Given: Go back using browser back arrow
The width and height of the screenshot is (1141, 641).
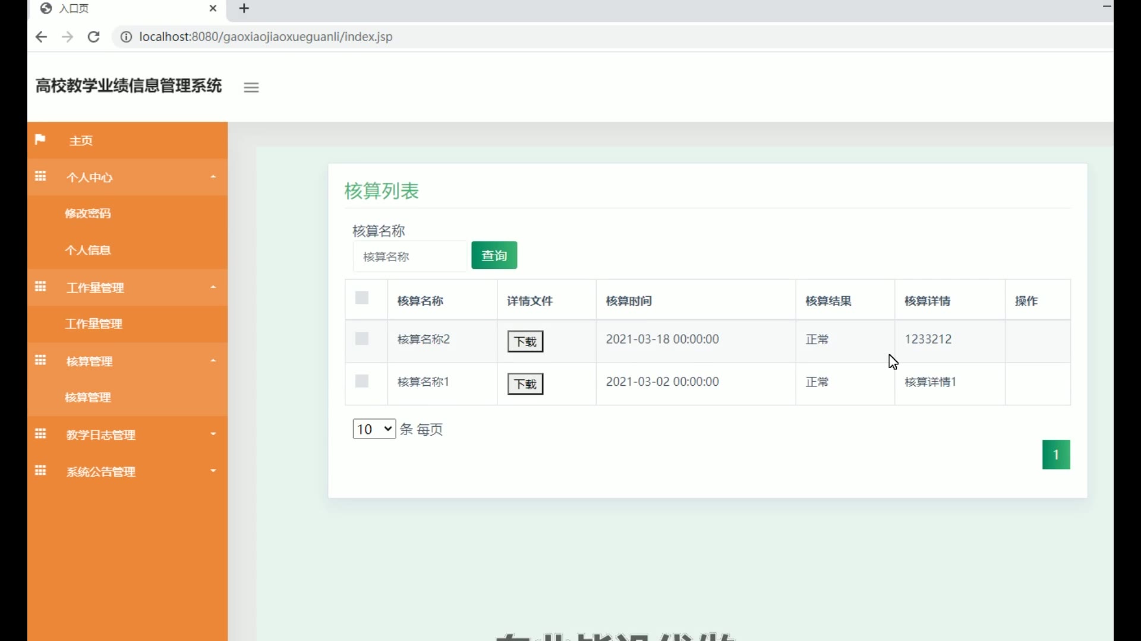Looking at the screenshot, I should [41, 37].
